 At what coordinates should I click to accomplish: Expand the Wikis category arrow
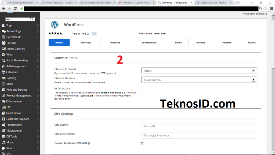[x=38, y=55]
